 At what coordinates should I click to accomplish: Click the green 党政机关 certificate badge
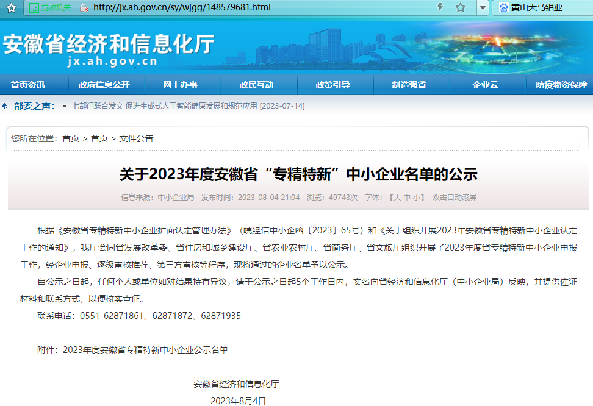50,7
